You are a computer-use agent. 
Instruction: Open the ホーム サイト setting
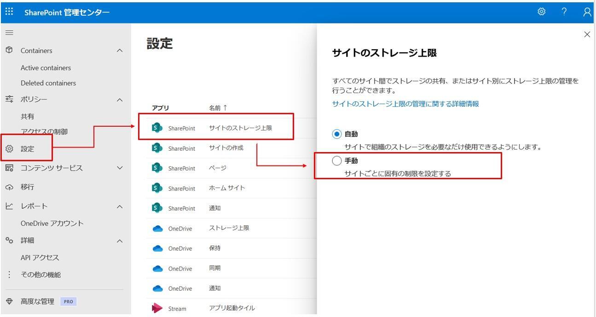pyautogui.click(x=227, y=188)
